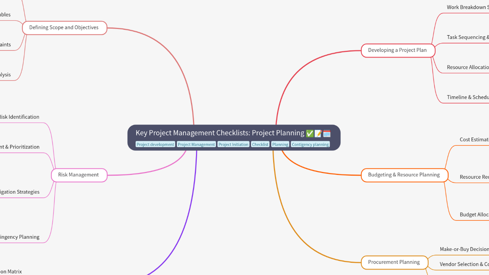Click the Project Management tag
Image resolution: width=489 pixels, height=275 pixels.
point(196,144)
